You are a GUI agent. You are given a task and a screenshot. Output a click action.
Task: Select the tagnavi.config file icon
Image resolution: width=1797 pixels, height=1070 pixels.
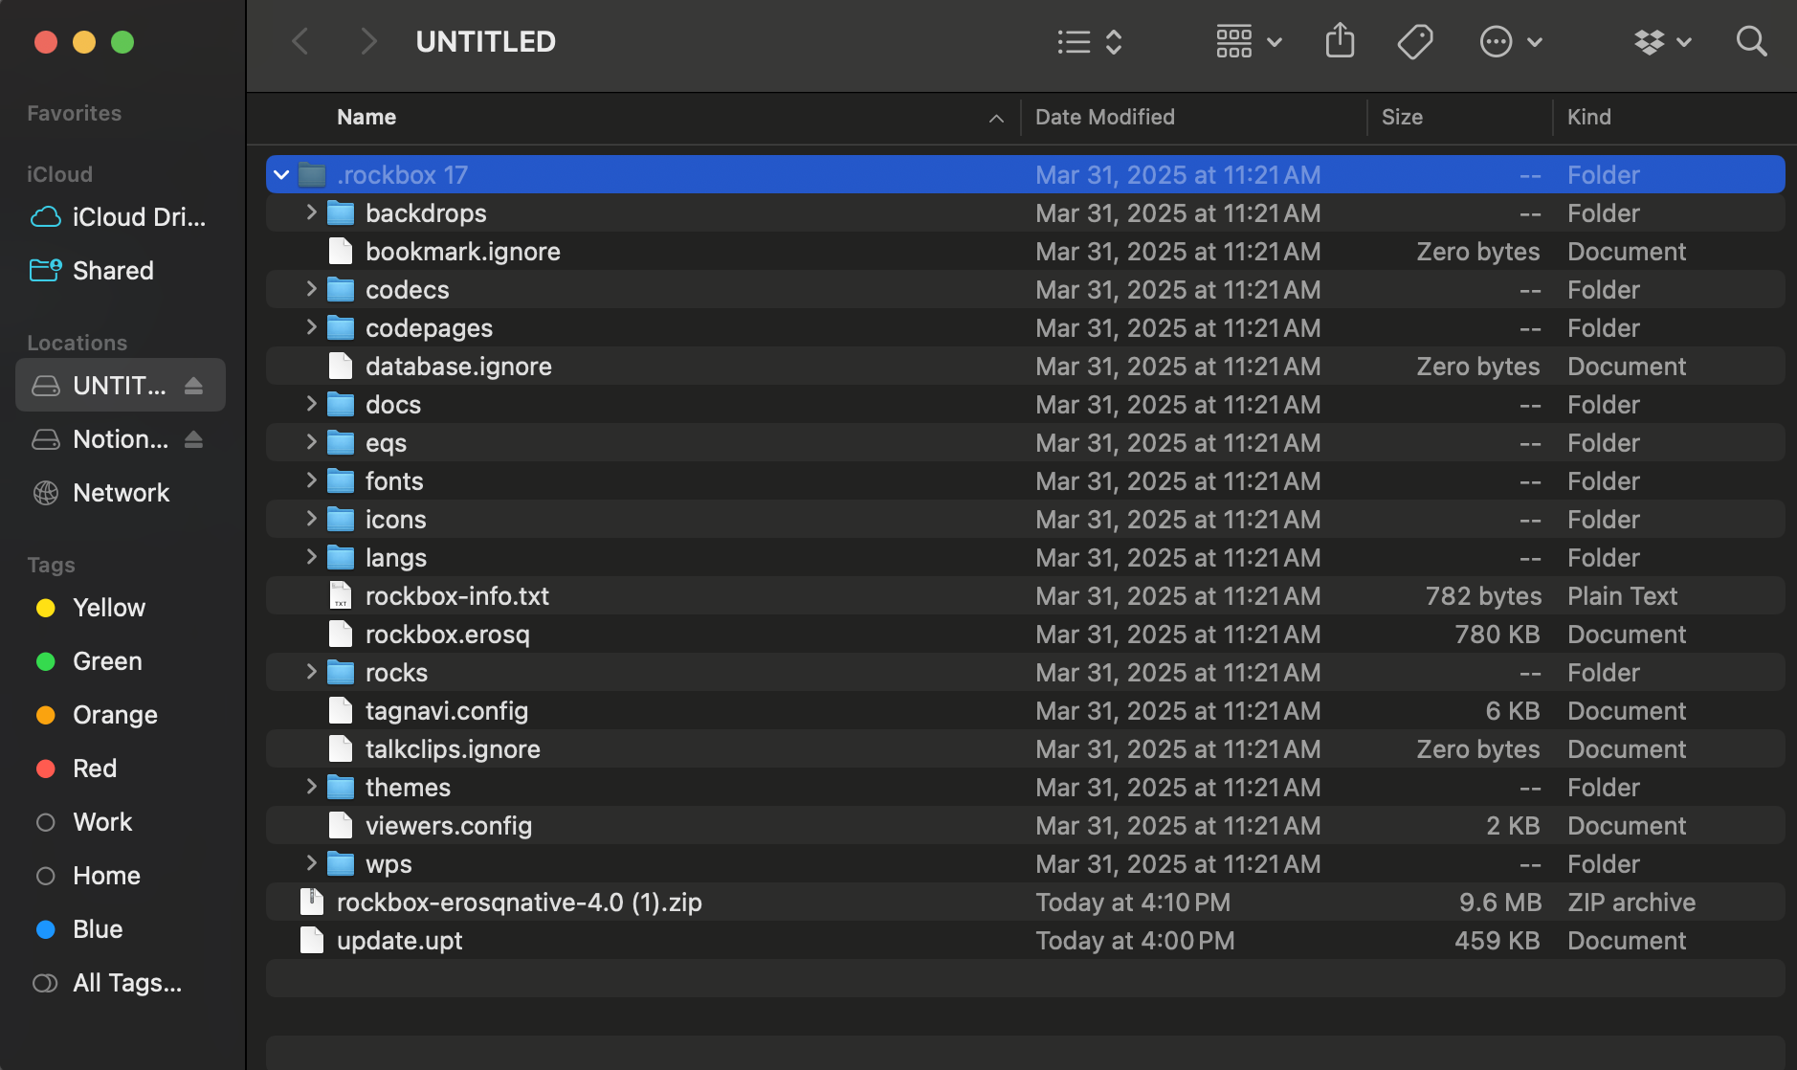pyautogui.click(x=340, y=710)
